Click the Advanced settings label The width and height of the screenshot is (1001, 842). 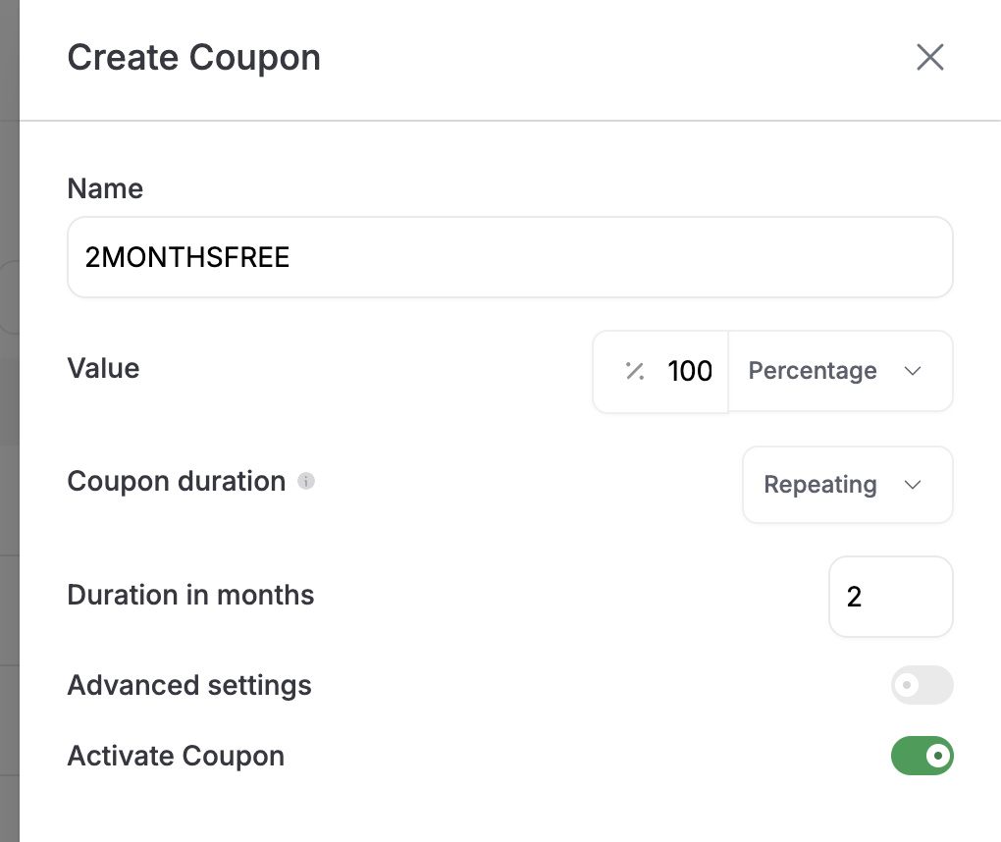tap(189, 686)
